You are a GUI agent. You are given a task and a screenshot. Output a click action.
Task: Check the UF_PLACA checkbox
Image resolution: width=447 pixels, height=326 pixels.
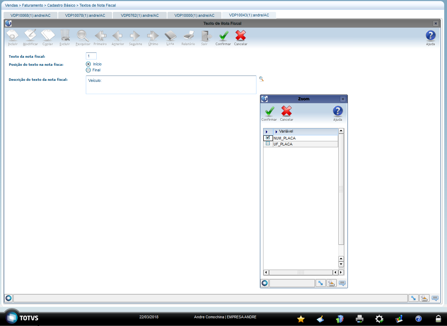coord(268,143)
